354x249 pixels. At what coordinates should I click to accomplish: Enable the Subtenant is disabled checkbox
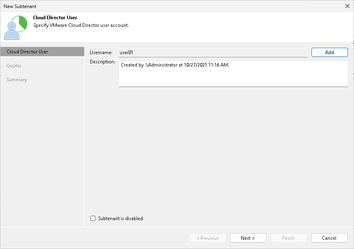(93, 218)
